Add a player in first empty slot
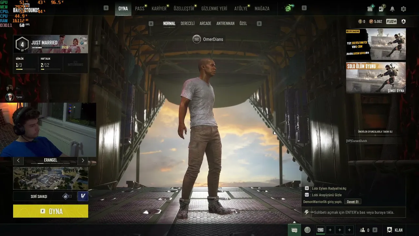The image size is (419, 236). point(330,230)
